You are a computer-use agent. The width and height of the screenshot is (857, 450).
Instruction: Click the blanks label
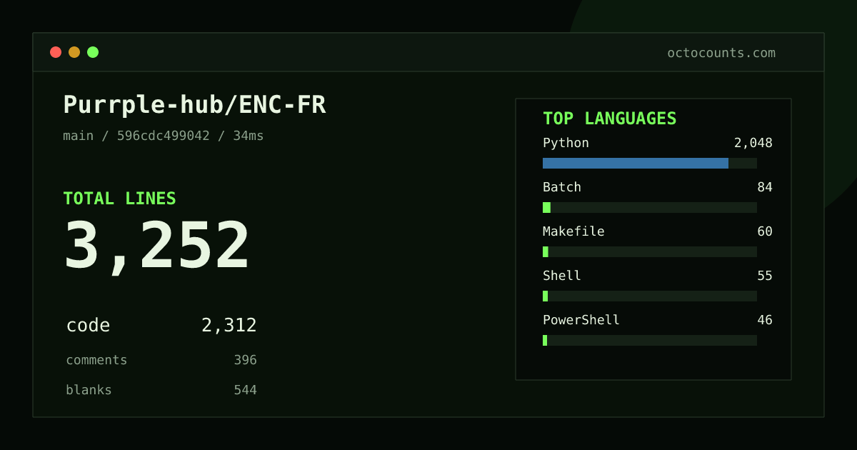[89, 390]
